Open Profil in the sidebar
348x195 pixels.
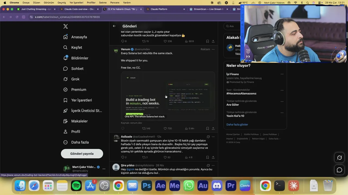[x=72, y=132]
